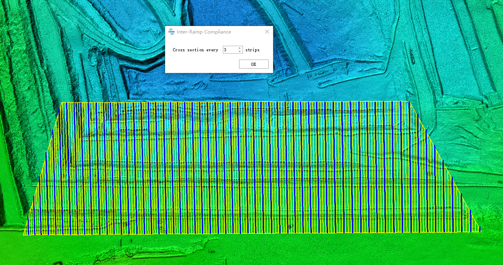Close the Inter-Ramp Compliance dialog

pos(267,32)
